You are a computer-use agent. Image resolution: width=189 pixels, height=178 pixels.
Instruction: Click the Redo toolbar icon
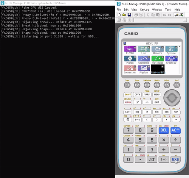coord(170,15)
